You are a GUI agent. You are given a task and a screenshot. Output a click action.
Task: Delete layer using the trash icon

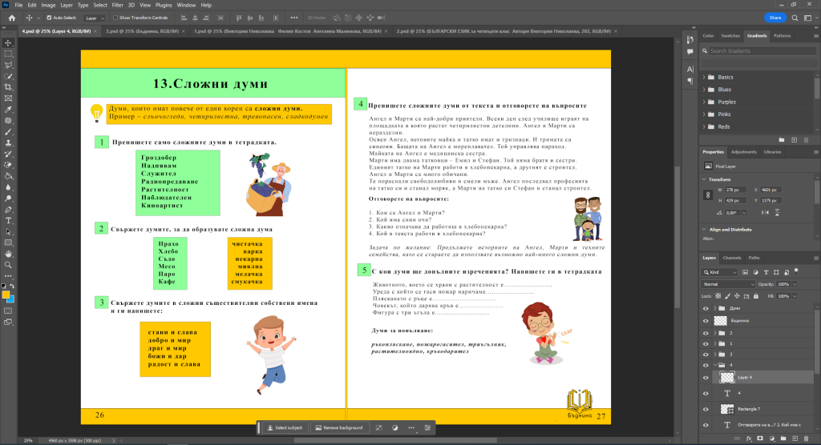pyautogui.click(x=807, y=439)
